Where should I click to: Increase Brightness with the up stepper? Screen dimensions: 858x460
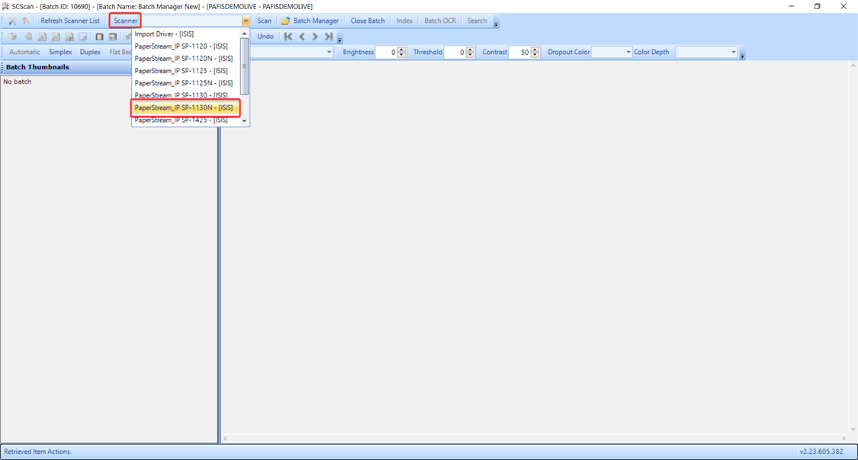pyautogui.click(x=402, y=50)
